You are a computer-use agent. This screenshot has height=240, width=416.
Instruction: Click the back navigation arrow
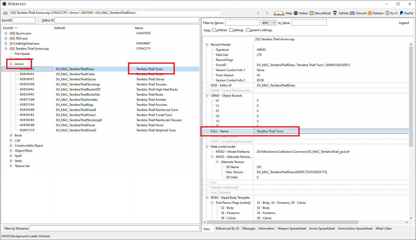click(x=258, y=13)
